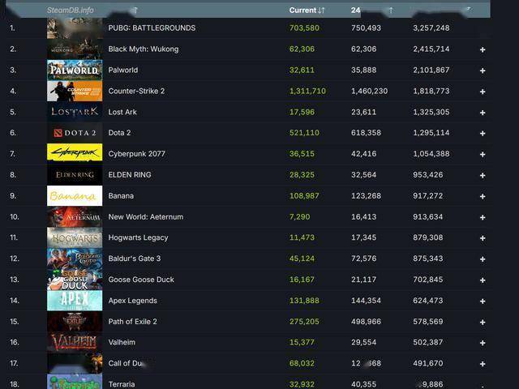
Task: Add Call of Duty using plus icon
Action: point(483,364)
